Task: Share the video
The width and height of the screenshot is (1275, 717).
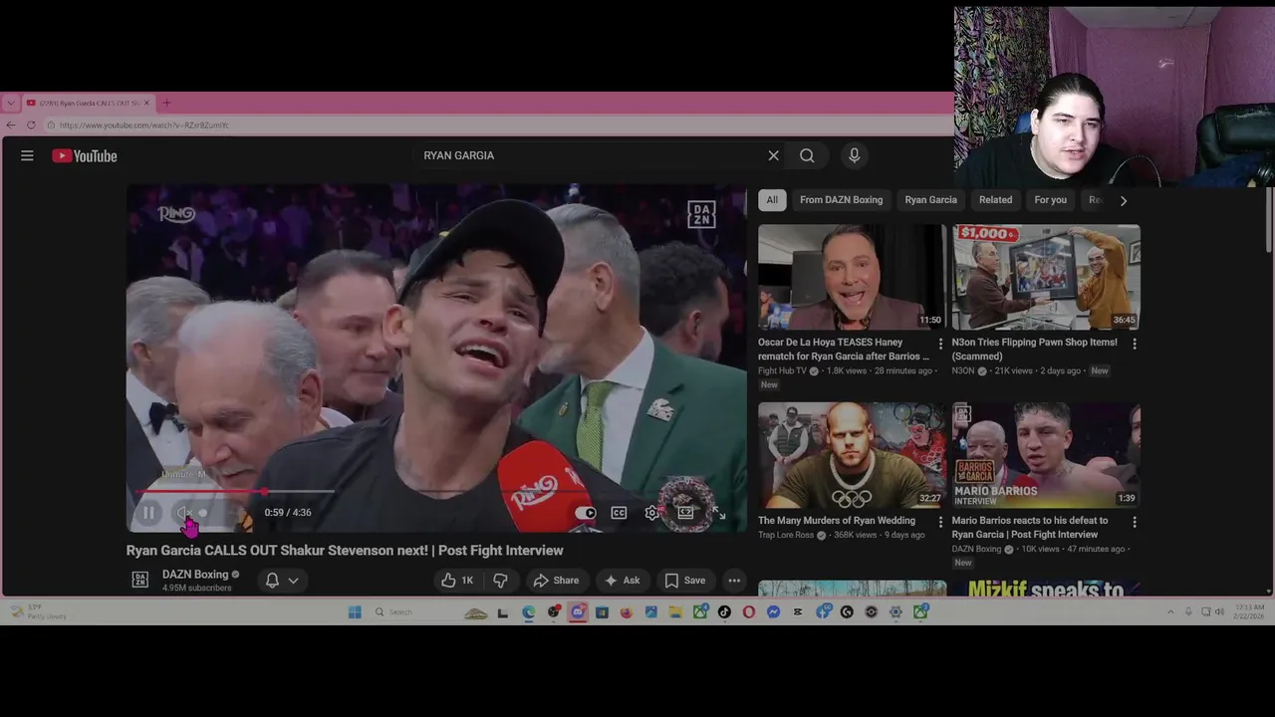Action: point(556,581)
